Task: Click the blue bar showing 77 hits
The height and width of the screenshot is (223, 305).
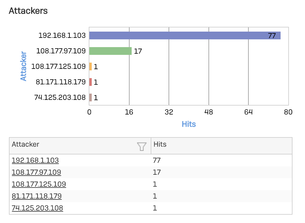Action: [x=179, y=35]
